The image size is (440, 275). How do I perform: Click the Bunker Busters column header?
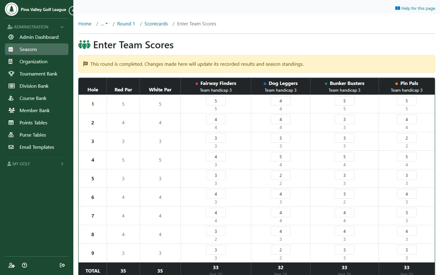tap(344, 86)
